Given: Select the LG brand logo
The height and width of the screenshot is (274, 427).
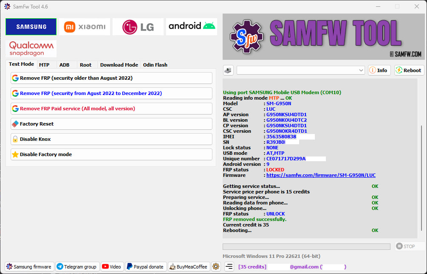Looking at the screenshot, I should click(x=138, y=27).
